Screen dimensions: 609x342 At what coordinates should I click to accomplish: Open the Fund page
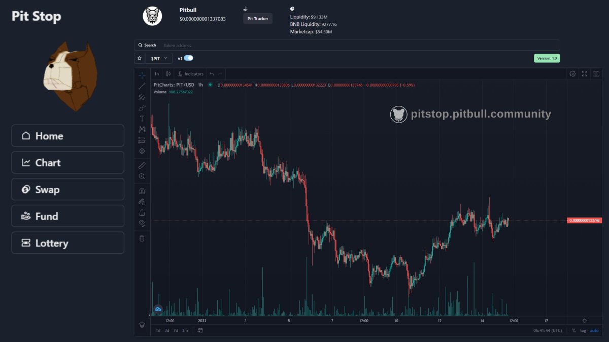pos(67,216)
